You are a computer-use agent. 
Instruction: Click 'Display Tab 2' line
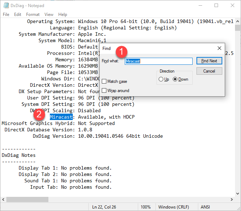pos(65,174)
